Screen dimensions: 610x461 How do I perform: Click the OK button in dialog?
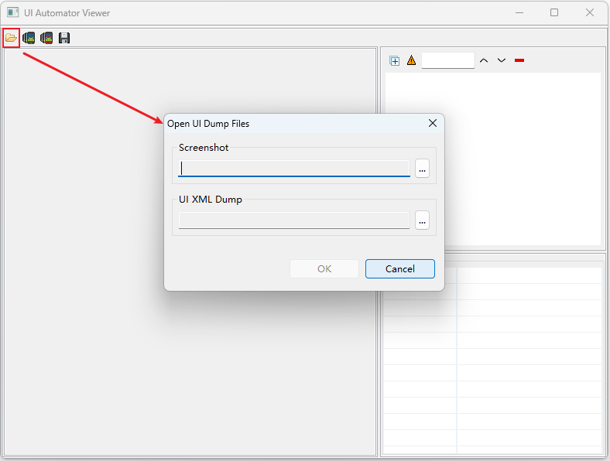[324, 268]
